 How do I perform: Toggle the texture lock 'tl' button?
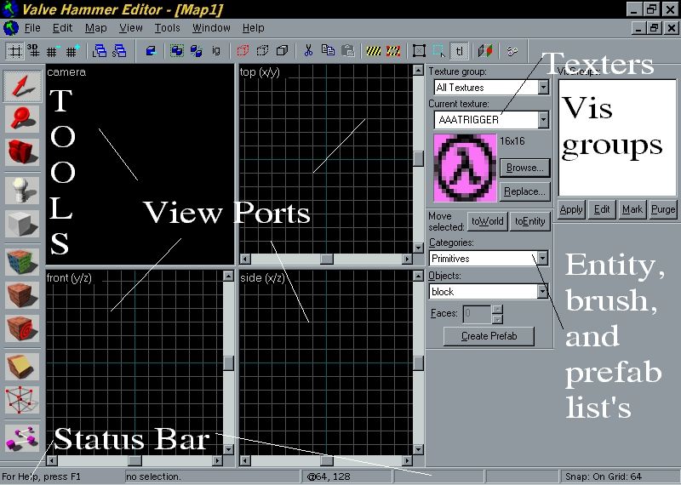click(459, 51)
